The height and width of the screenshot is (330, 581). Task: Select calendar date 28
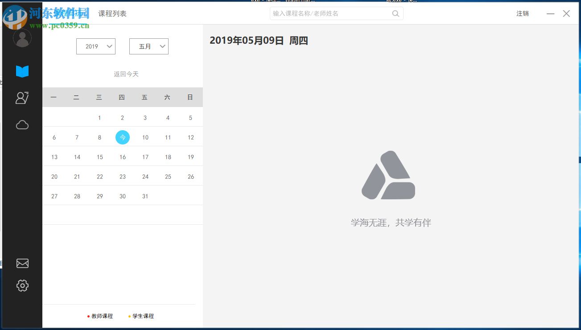pos(77,196)
